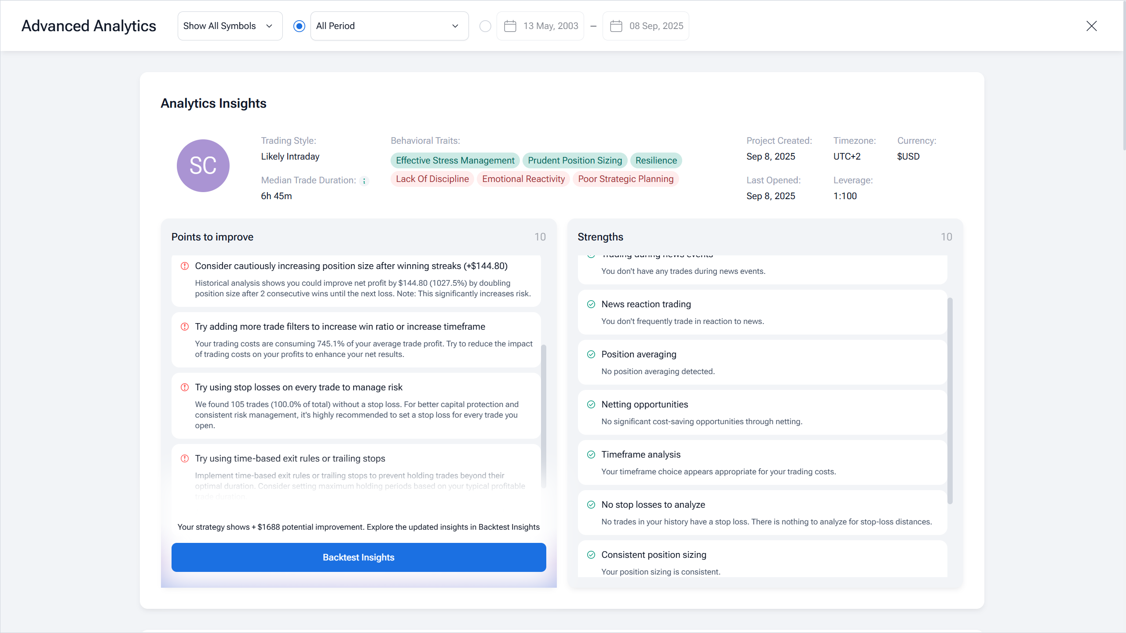Click check icon for Position averaging
The height and width of the screenshot is (633, 1126).
591,354
